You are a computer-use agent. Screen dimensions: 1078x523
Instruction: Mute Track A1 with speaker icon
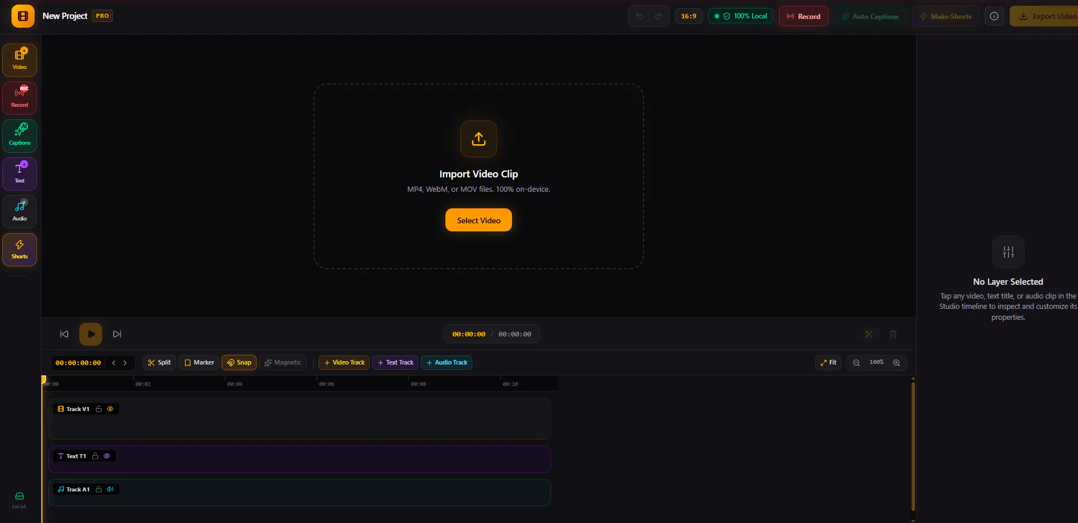pyautogui.click(x=110, y=490)
